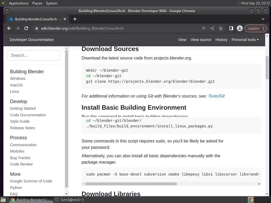Image resolution: width=271 pixels, height=203 pixels.
Task: Open a new tab with plus icon
Action: tap(75, 19)
